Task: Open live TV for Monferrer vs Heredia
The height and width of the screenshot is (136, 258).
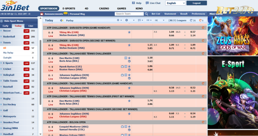Action: pyautogui.click(x=122, y=127)
